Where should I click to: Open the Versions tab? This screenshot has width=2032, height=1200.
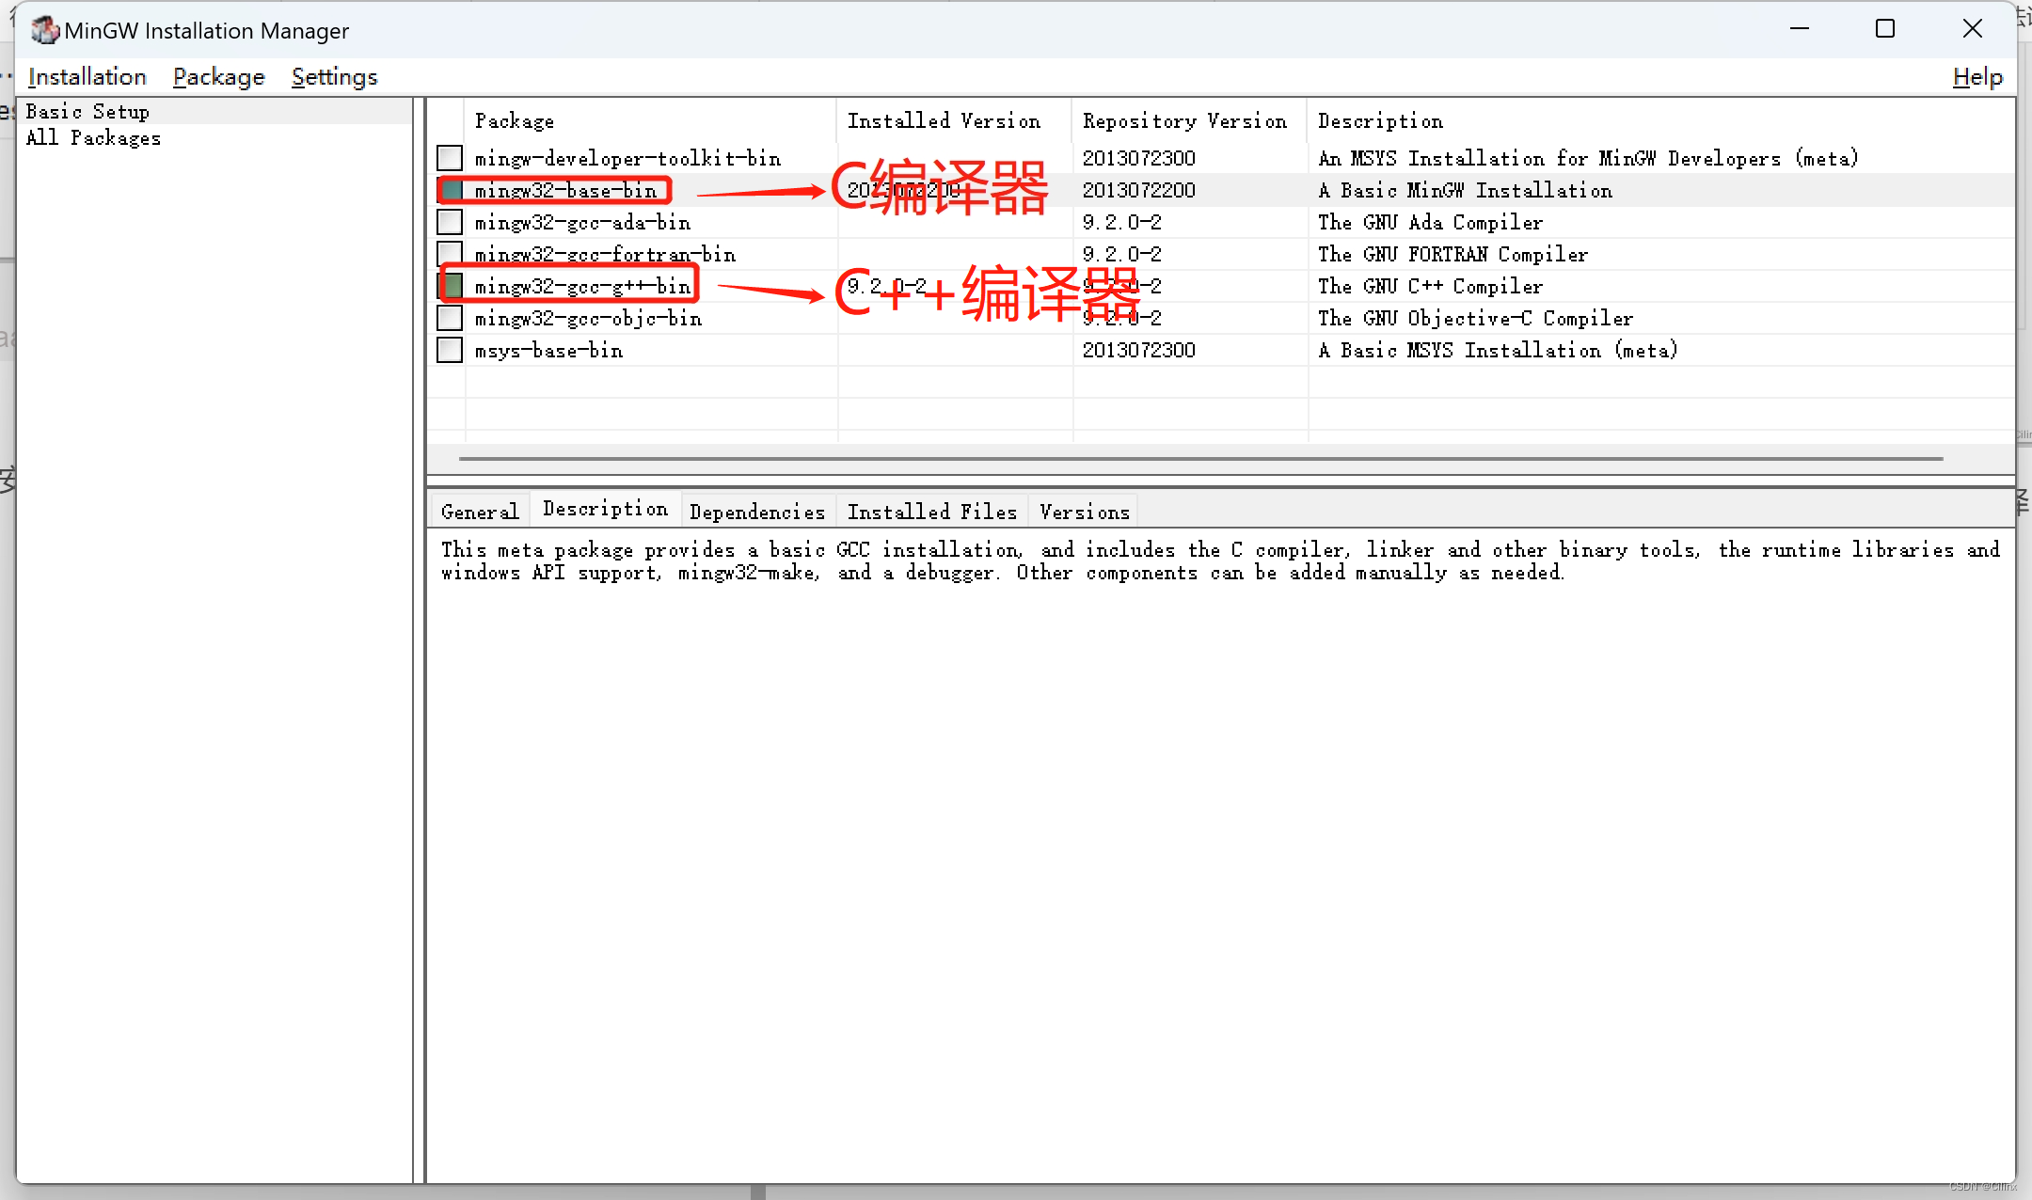click(1084, 512)
